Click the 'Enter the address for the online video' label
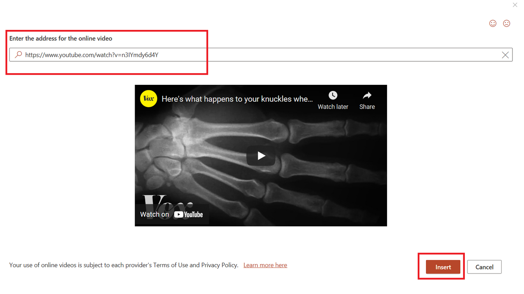 tap(61, 38)
